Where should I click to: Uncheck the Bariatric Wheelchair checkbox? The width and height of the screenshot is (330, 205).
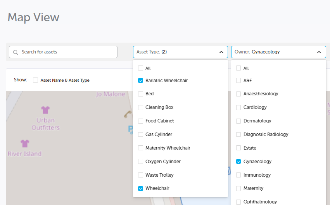140,81
